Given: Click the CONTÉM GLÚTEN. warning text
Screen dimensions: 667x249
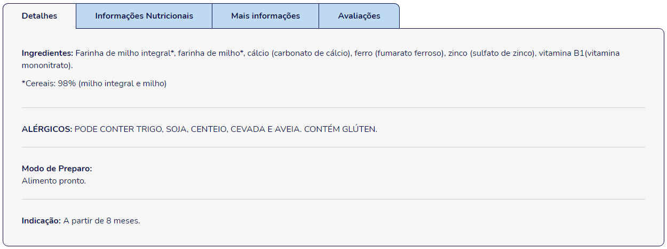Looking at the screenshot, I should pyautogui.click(x=340, y=129).
